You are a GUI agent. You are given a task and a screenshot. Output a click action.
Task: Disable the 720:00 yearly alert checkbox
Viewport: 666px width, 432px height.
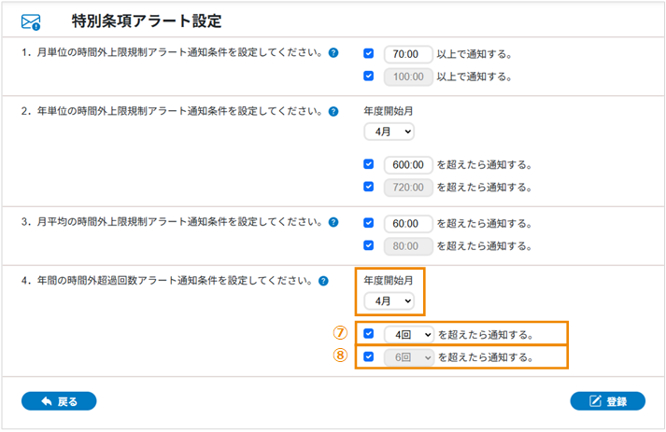pos(370,188)
